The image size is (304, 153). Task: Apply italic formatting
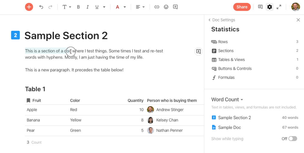click(x=87, y=7)
